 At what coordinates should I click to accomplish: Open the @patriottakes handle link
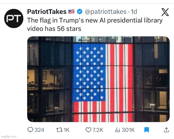(x=106, y=12)
